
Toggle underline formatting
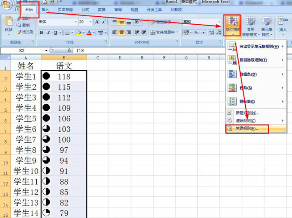tap(55, 32)
